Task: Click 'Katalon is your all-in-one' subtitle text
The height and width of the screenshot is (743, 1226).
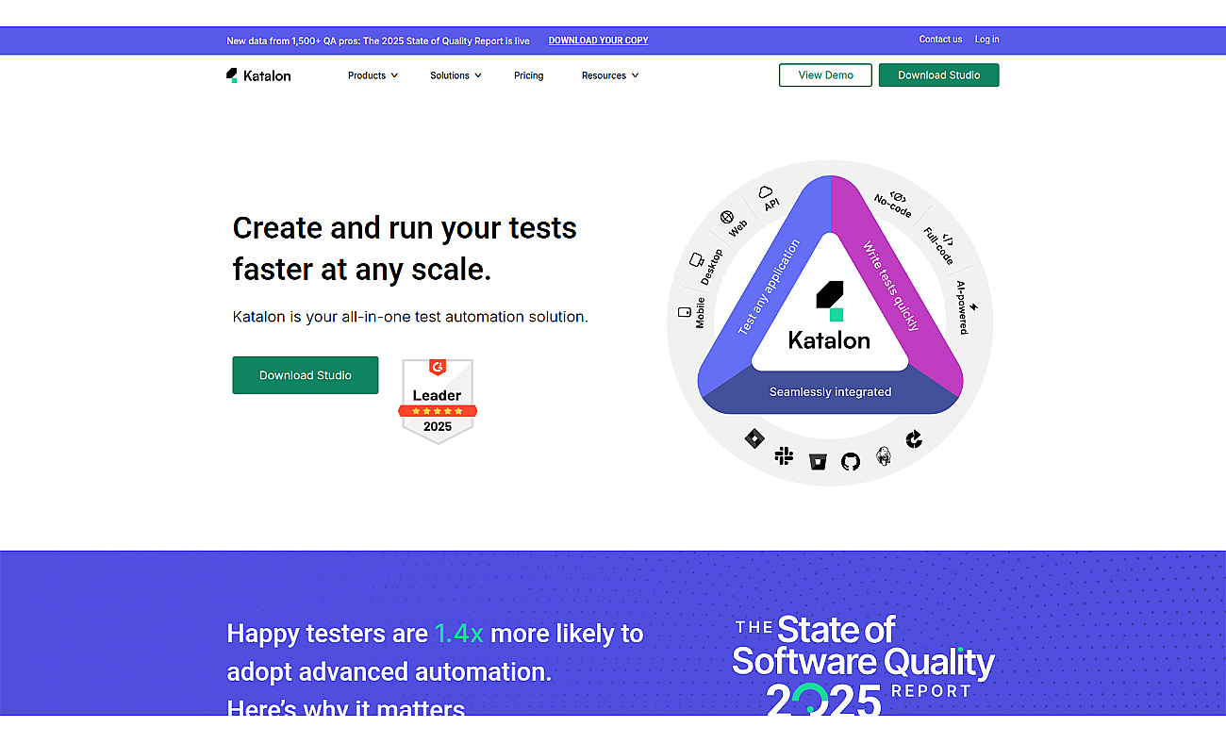Action: [410, 317]
